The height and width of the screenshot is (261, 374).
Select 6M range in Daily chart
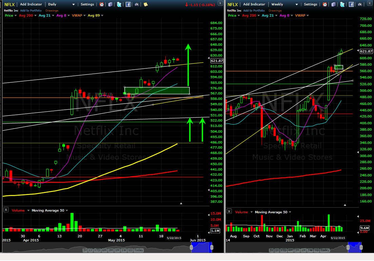104,250
